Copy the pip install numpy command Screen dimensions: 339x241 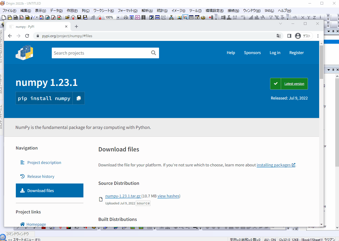79,98
